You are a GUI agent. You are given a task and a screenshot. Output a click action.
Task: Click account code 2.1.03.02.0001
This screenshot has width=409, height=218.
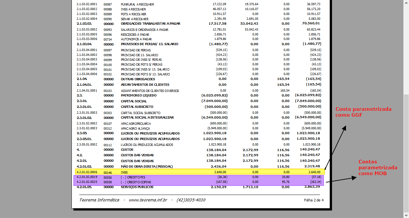(87, 4)
